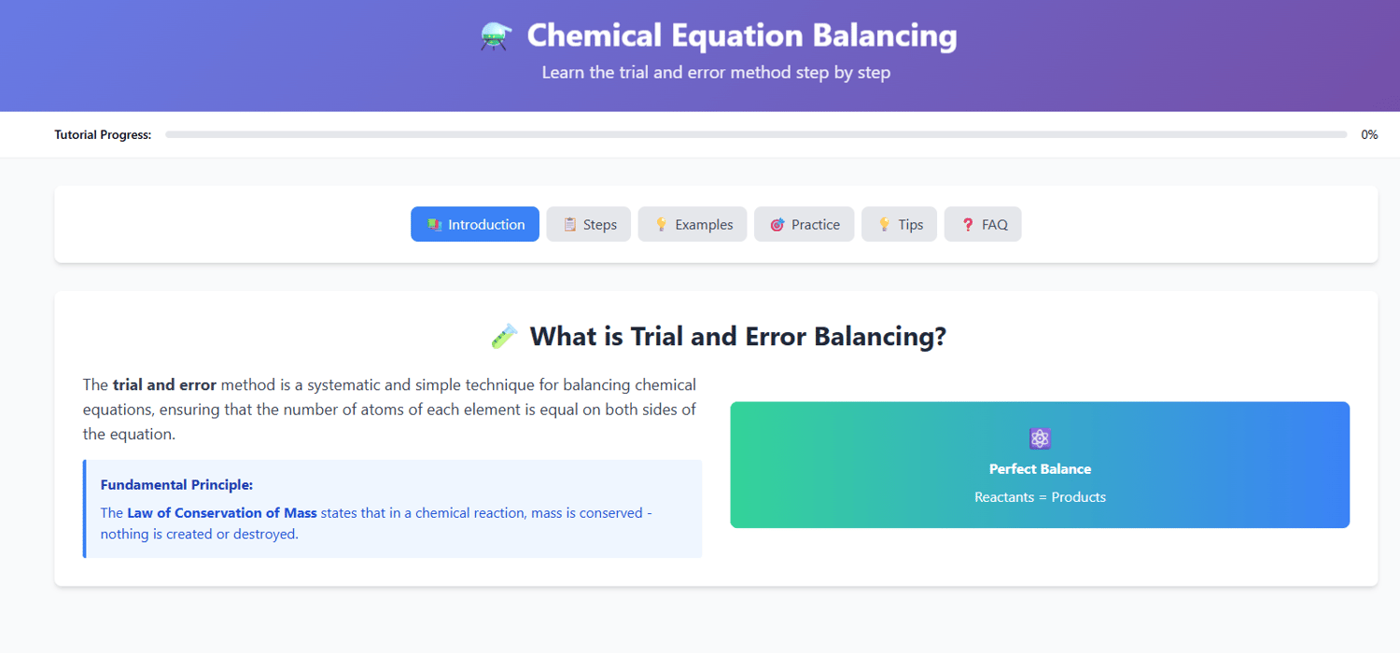Click the Chemical Equation Balancing title
Viewport: 1400px width, 653px height.
point(742,36)
